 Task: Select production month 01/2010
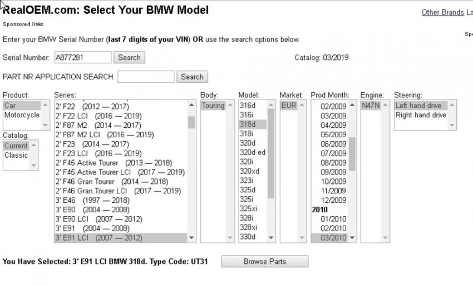pyautogui.click(x=330, y=219)
